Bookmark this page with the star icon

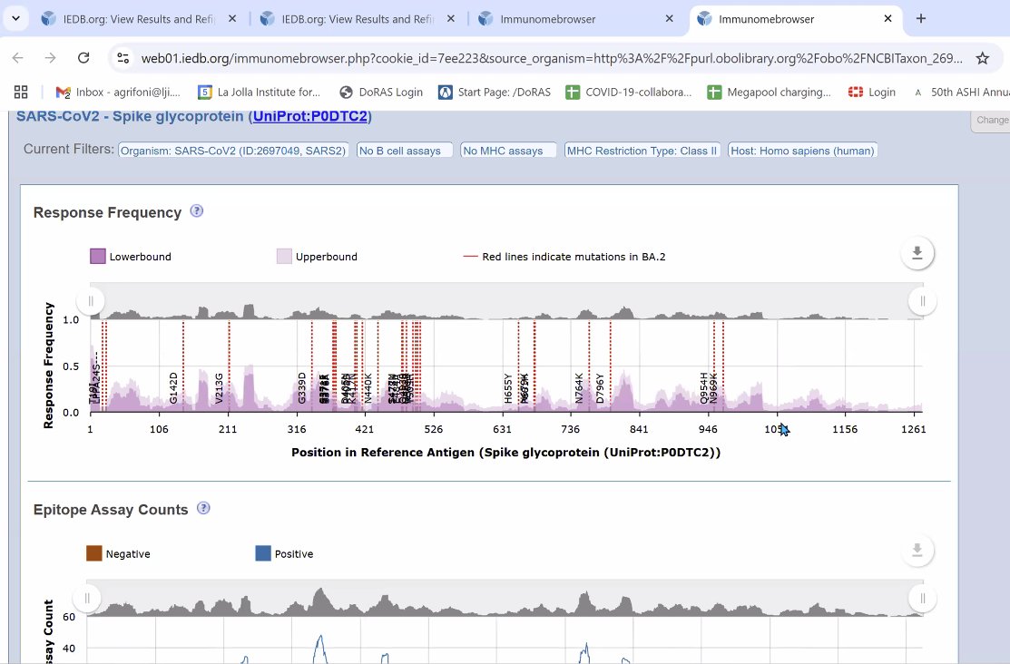tap(982, 59)
